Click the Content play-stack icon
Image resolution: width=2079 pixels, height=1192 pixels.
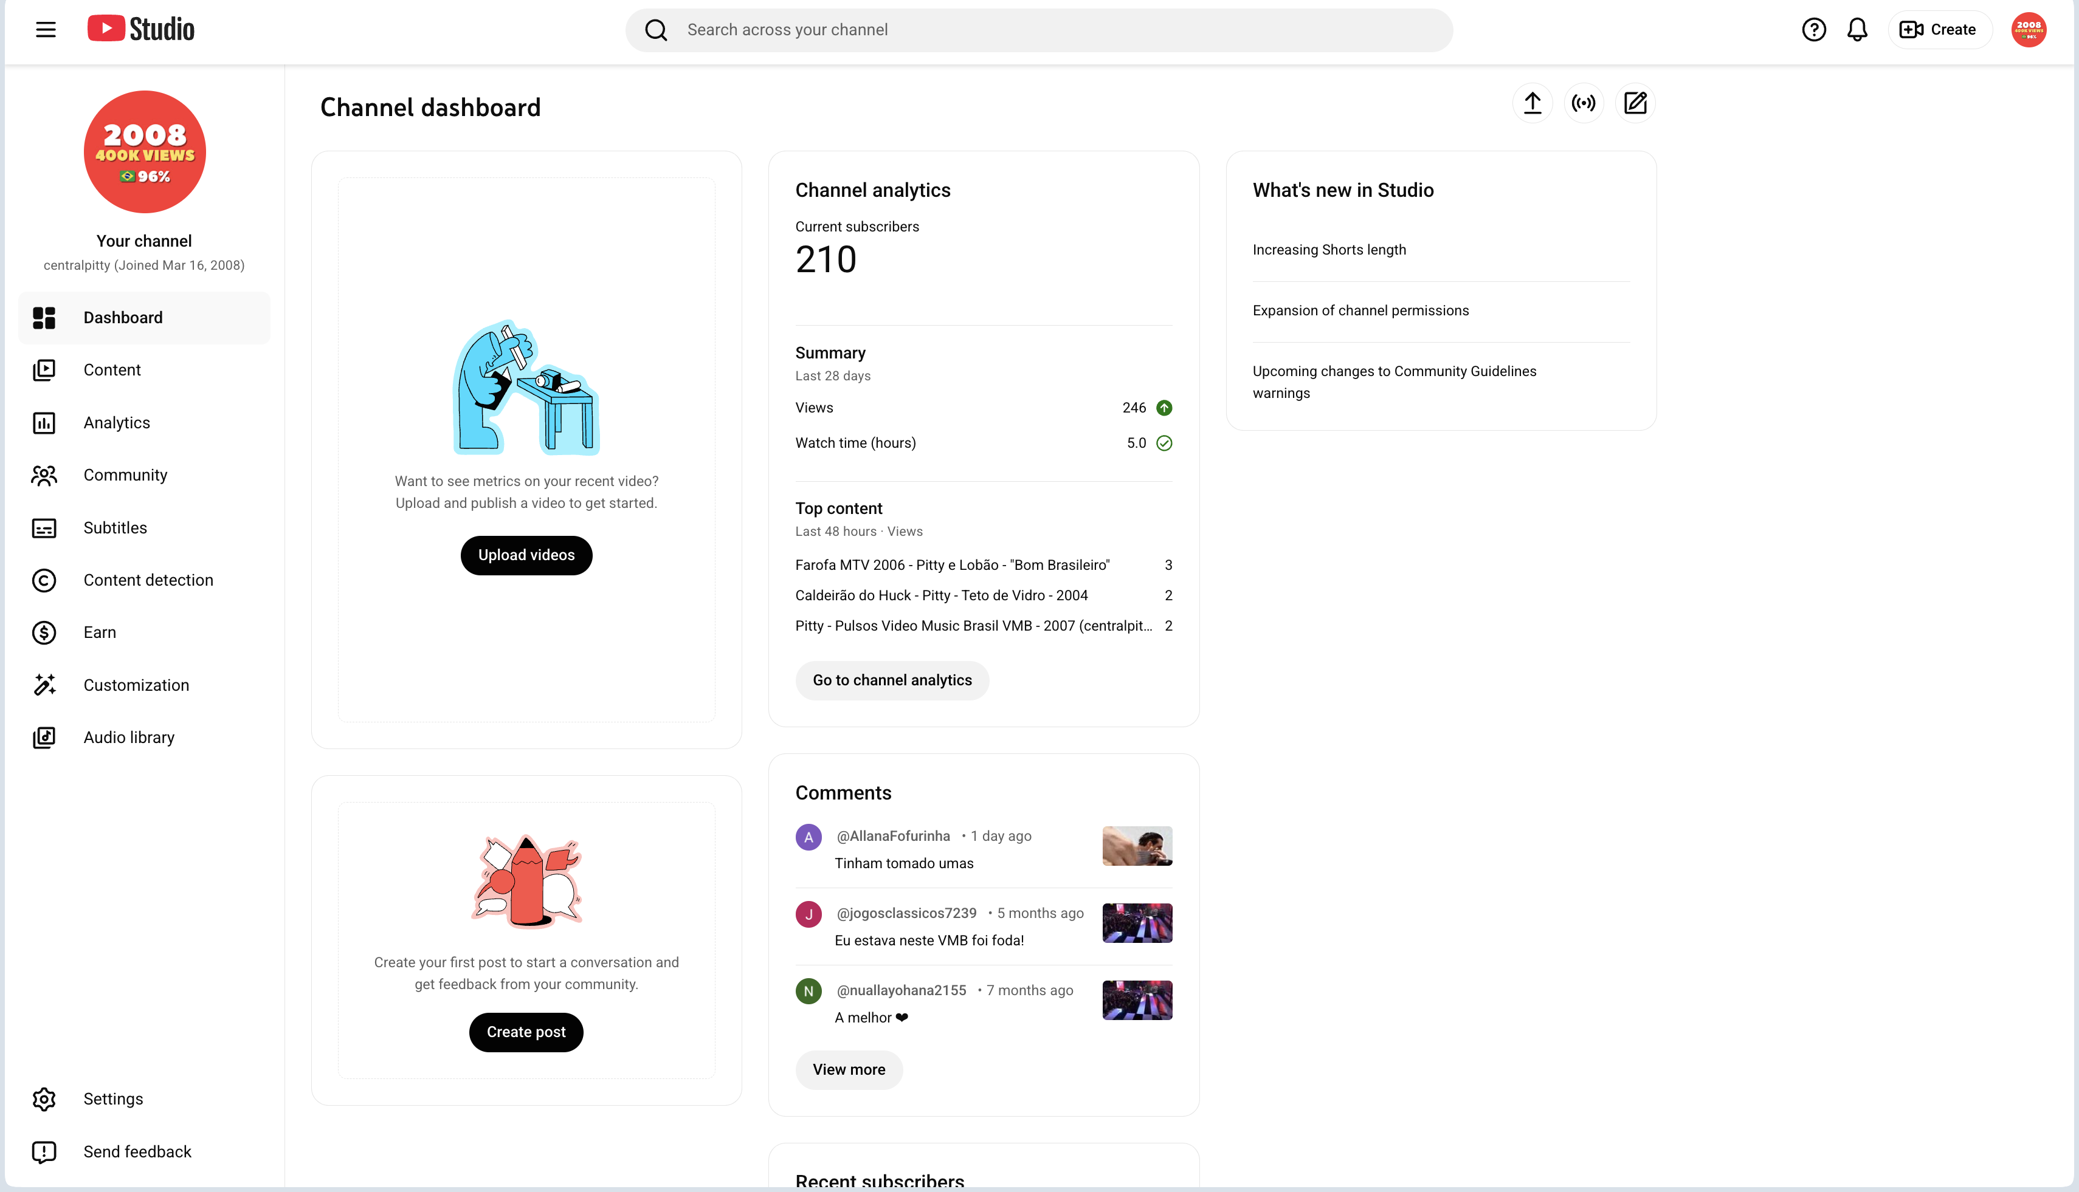point(44,370)
